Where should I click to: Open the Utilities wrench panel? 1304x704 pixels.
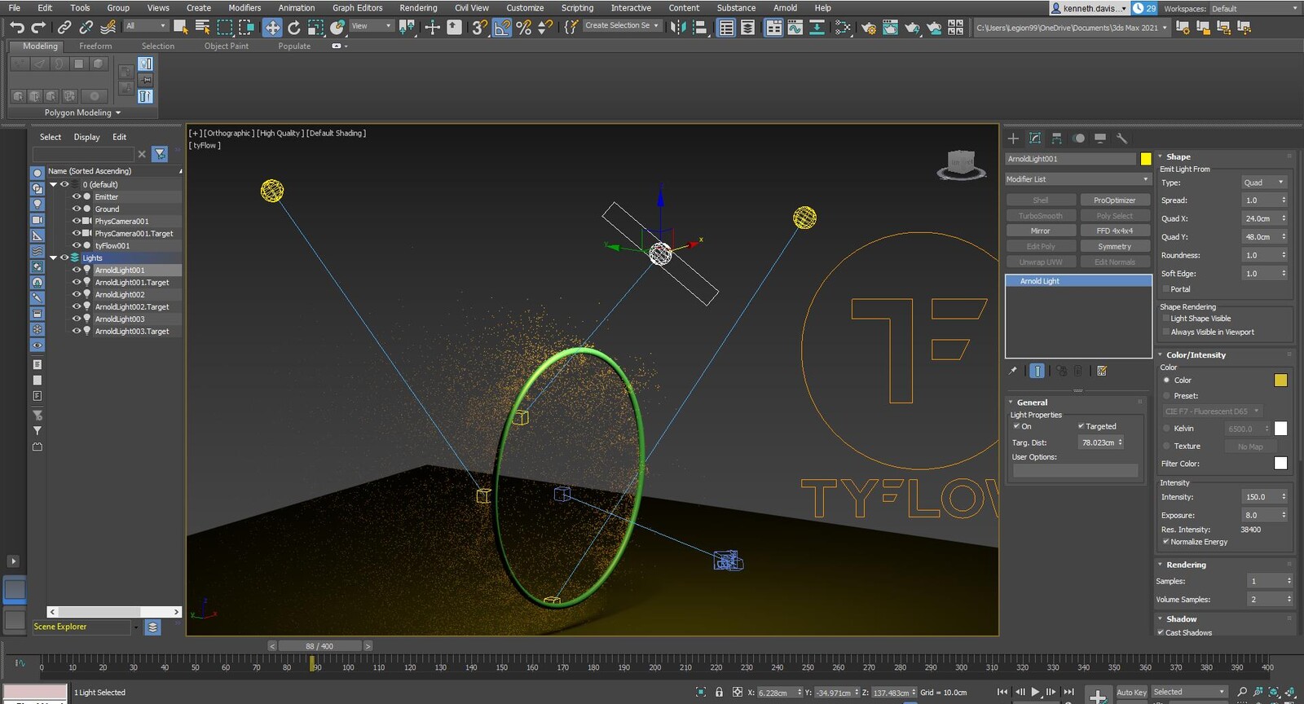point(1121,139)
